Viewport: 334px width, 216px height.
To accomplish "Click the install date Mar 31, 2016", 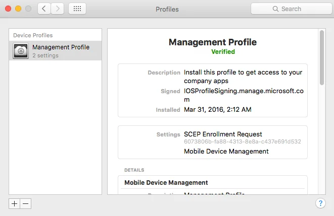I will click(x=217, y=109).
